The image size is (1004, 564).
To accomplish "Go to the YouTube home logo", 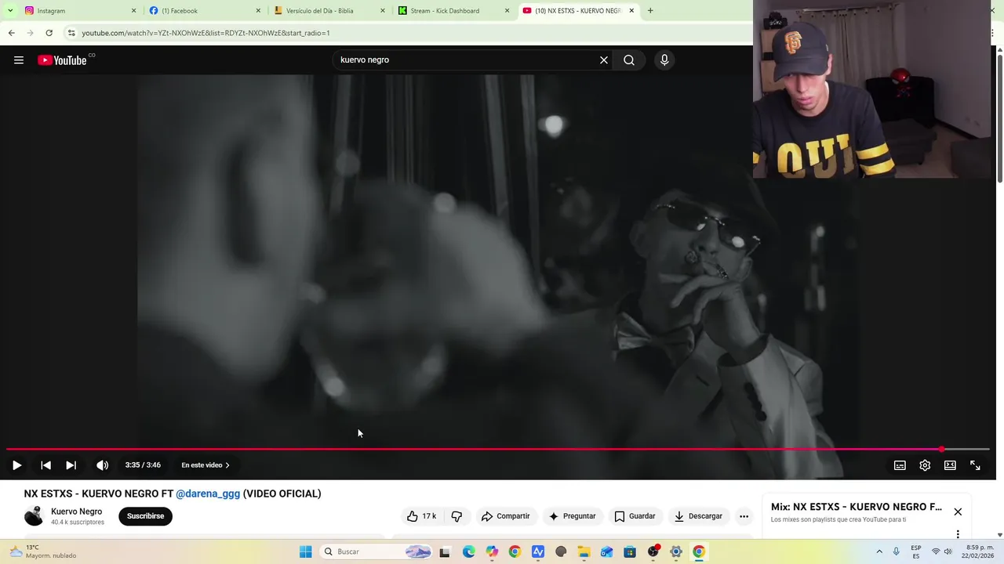I will [x=64, y=60].
